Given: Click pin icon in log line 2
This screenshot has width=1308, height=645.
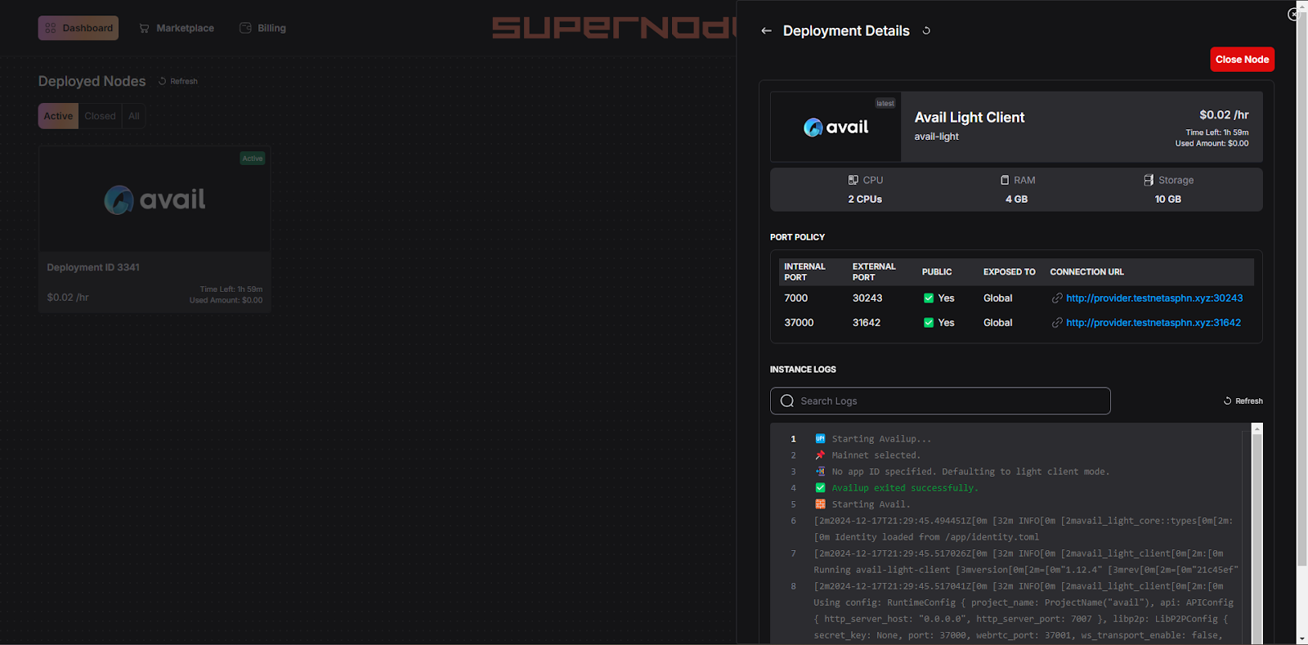Looking at the screenshot, I should pos(820,455).
